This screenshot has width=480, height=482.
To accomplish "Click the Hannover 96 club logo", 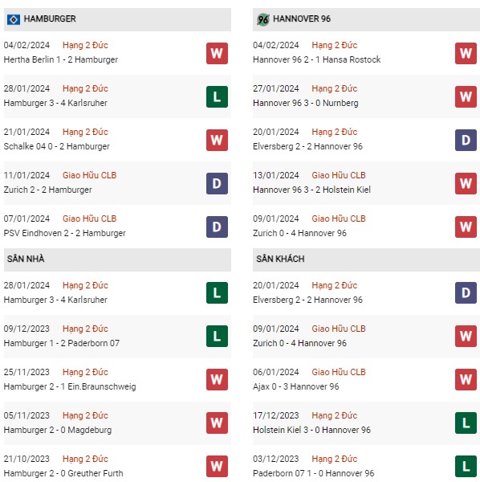I will point(263,19).
